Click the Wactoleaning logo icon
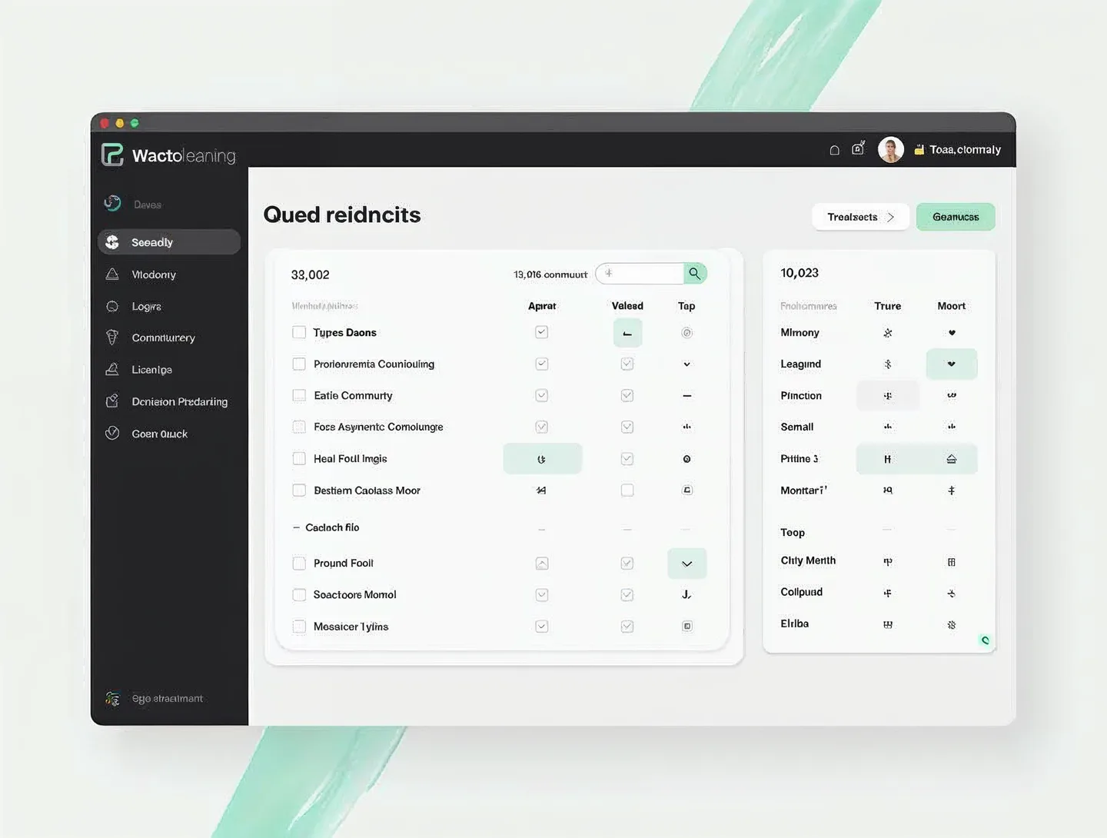The height and width of the screenshot is (838, 1107). [x=112, y=155]
